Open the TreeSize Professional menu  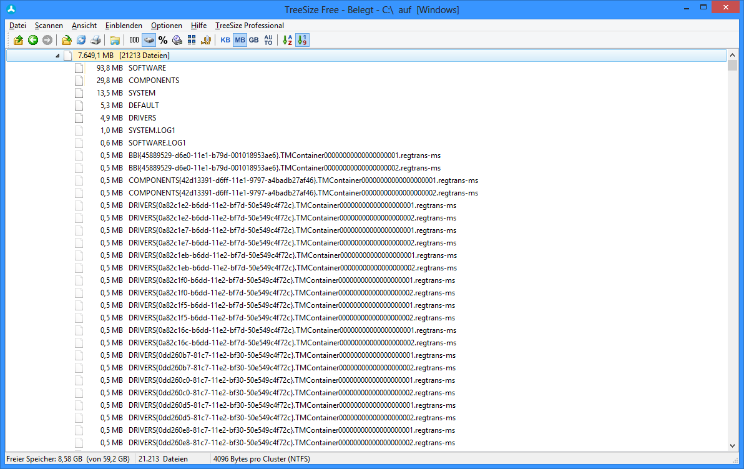coord(250,26)
